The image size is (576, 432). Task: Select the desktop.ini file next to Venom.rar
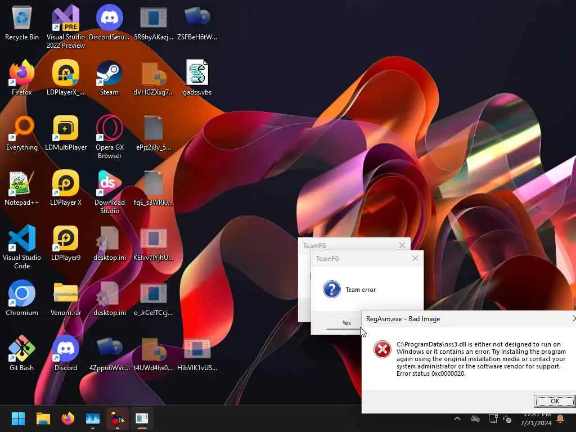click(110, 298)
